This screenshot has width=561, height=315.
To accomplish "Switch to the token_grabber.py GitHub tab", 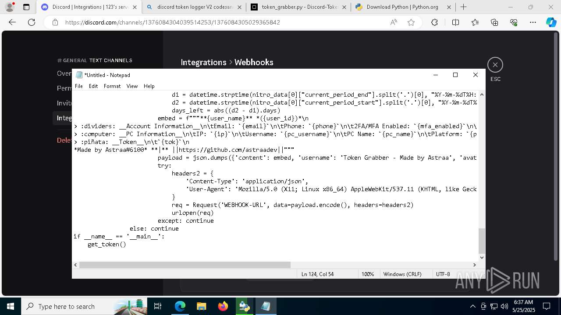I will pyautogui.click(x=299, y=7).
